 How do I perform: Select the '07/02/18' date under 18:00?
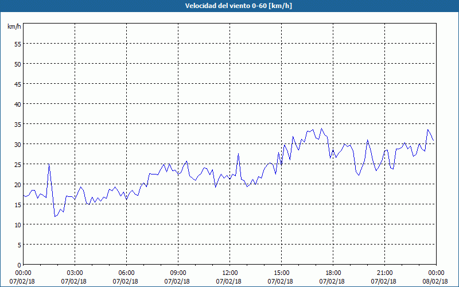(x=332, y=281)
